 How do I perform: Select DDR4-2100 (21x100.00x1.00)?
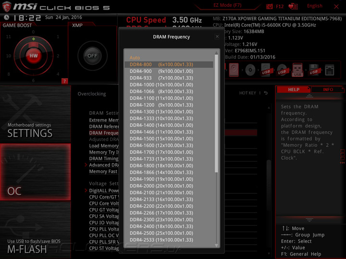pos(169,193)
